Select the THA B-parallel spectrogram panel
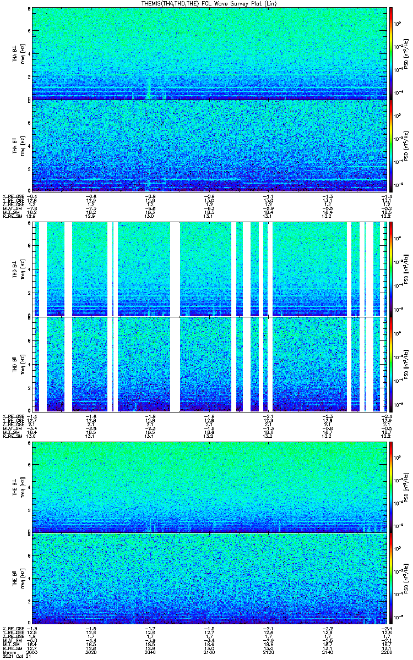 coord(210,146)
